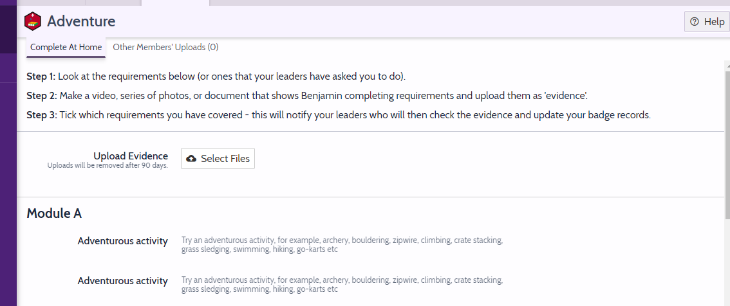Click the red Adventure badge icon
This screenshot has height=306, width=730.
(33, 21)
